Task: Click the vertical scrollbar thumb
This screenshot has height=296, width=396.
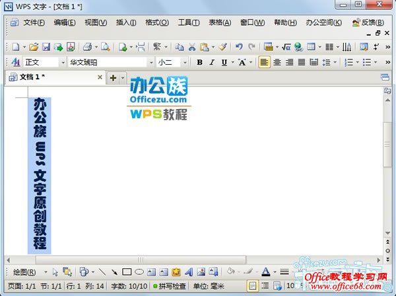Action: 387,145
